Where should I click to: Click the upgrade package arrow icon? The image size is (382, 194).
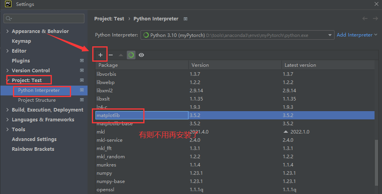tap(121, 55)
